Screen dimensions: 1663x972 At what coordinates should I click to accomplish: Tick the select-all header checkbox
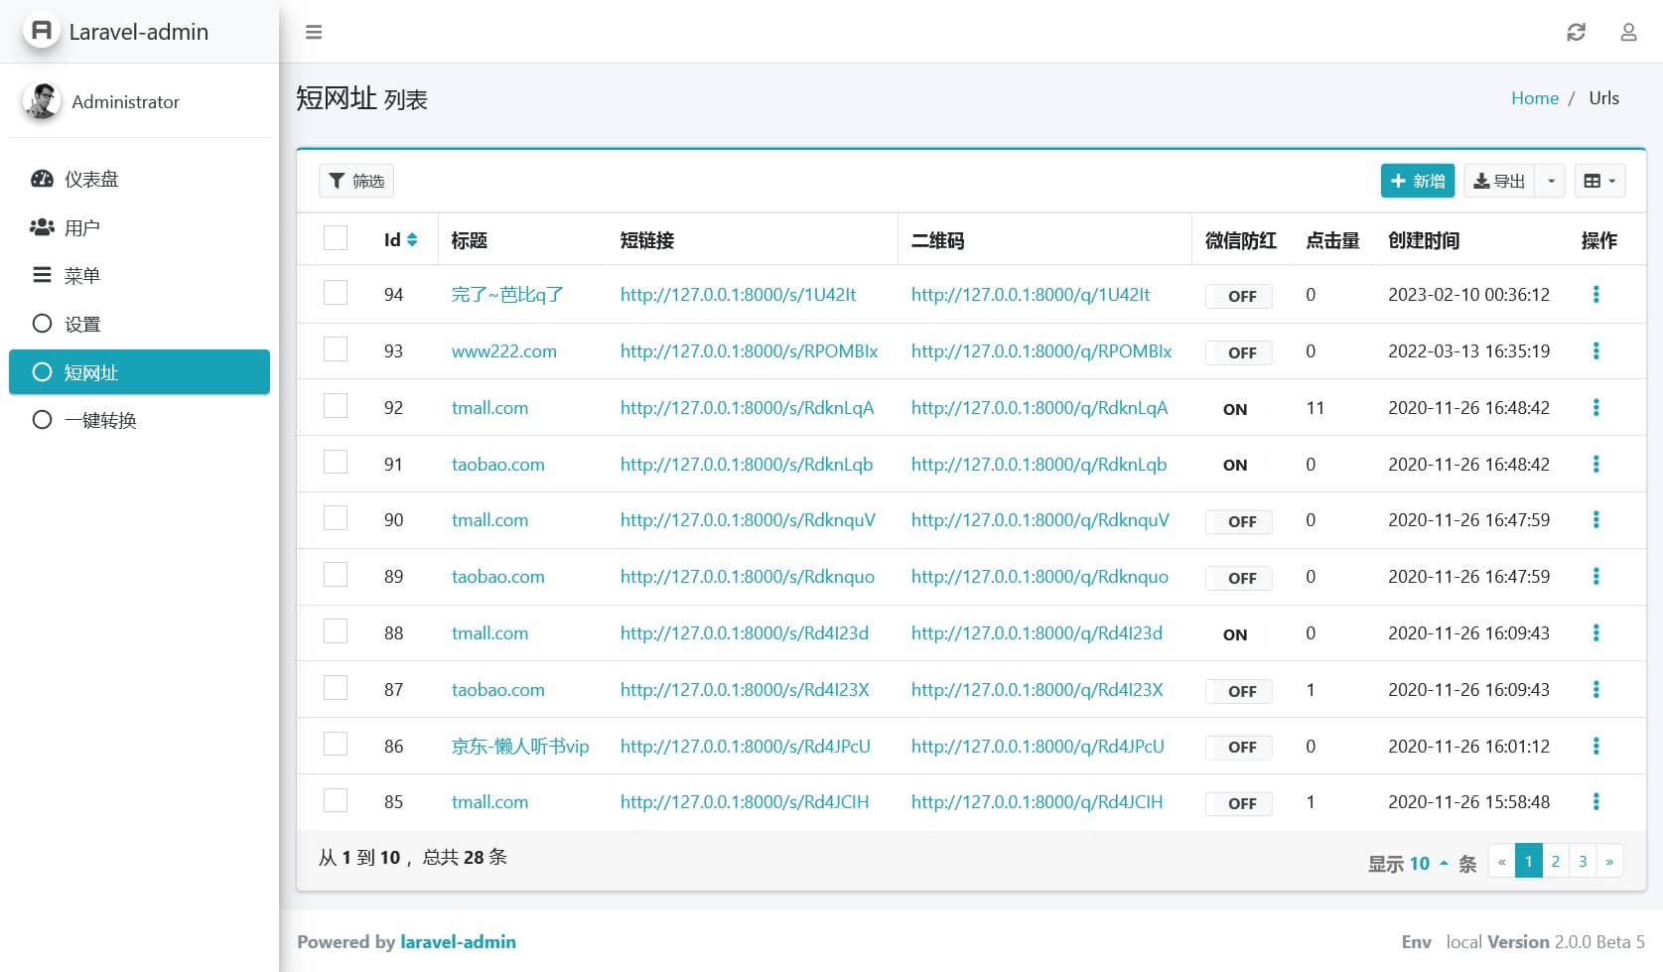(x=336, y=238)
